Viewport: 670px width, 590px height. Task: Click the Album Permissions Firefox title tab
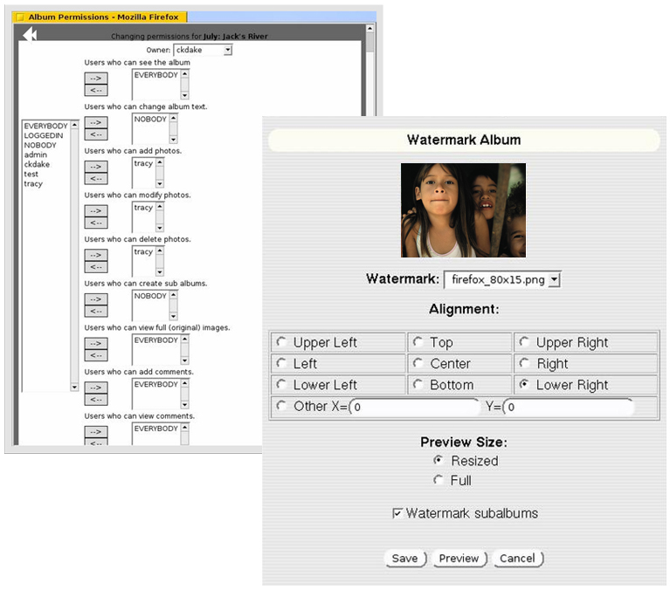(x=100, y=17)
